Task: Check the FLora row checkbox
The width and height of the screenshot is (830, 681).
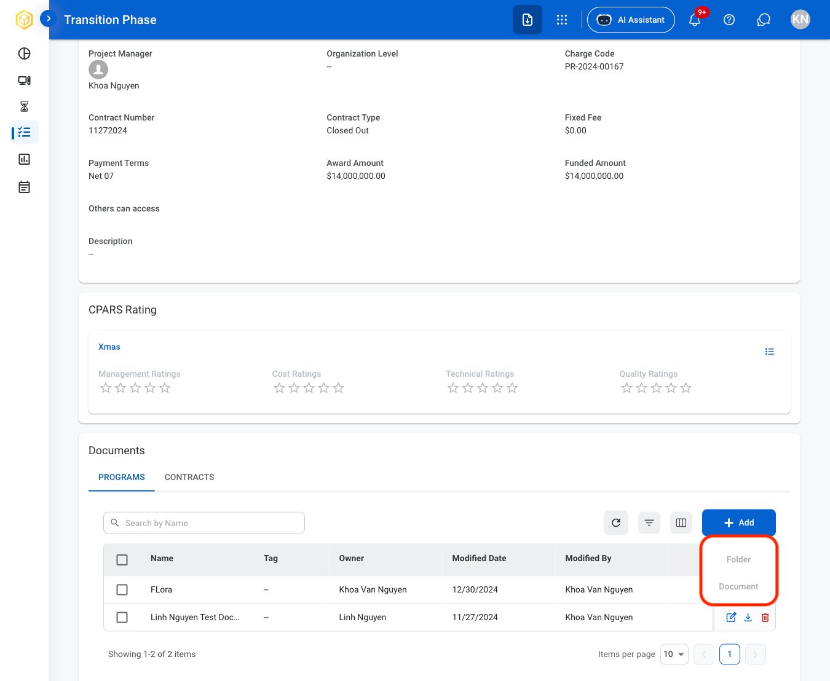Action: [122, 589]
